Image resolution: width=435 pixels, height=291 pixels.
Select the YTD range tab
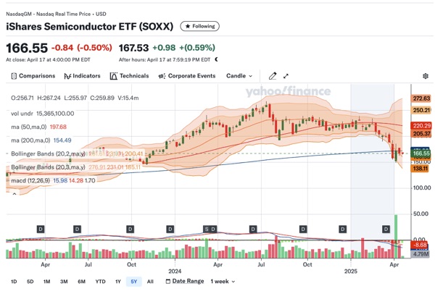(x=100, y=281)
